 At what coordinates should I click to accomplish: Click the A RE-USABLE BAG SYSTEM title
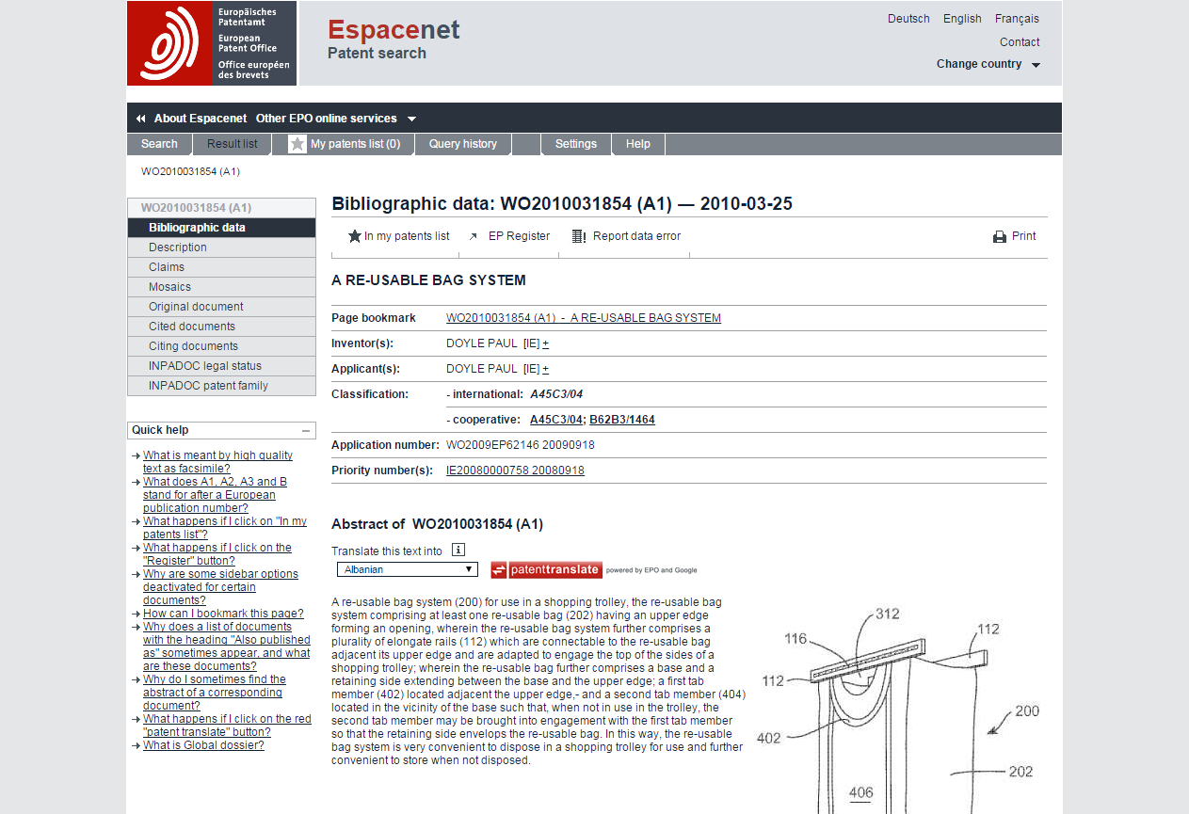click(x=428, y=280)
